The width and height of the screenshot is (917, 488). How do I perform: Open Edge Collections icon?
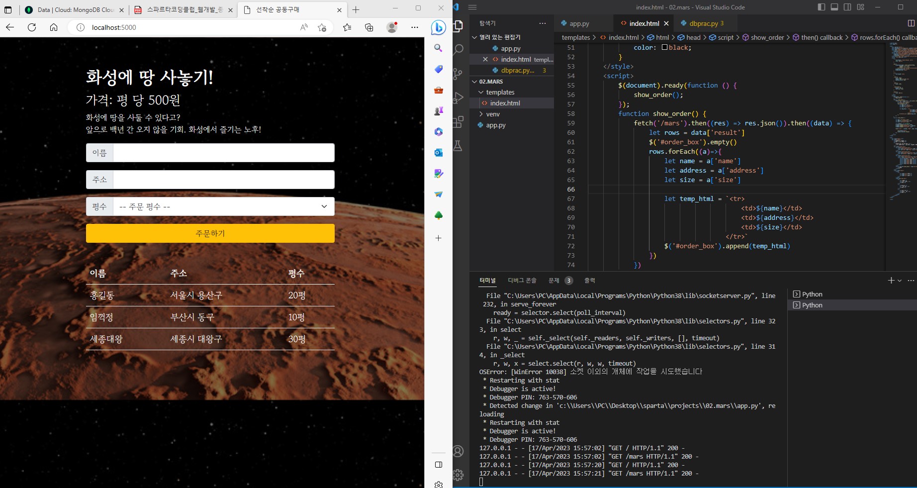(x=369, y=27)
